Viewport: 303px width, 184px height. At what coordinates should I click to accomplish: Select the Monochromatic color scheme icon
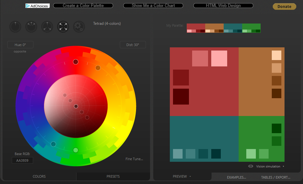coord(15,27)
